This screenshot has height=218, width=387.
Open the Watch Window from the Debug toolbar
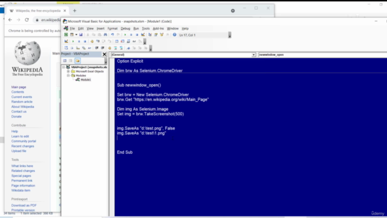[128, 41]
